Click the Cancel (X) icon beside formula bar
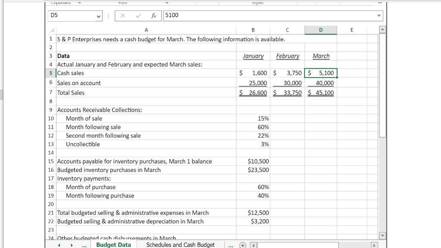 point(122,15)
